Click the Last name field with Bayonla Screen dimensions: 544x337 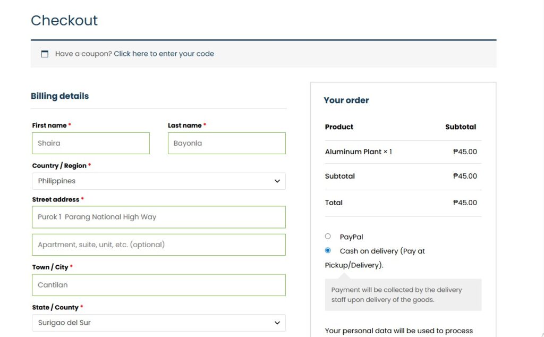pyautogui.click(x=226, y=143)
